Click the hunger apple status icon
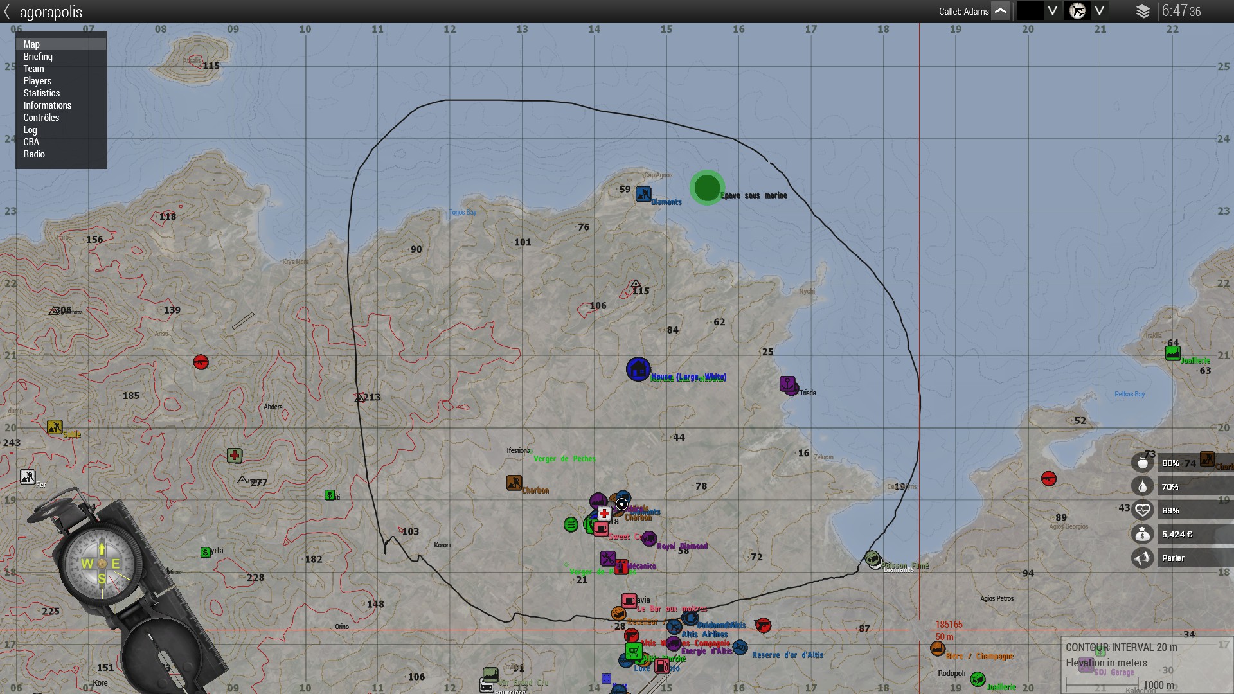Screen dimensions: 1234x694 (1142, 463)
